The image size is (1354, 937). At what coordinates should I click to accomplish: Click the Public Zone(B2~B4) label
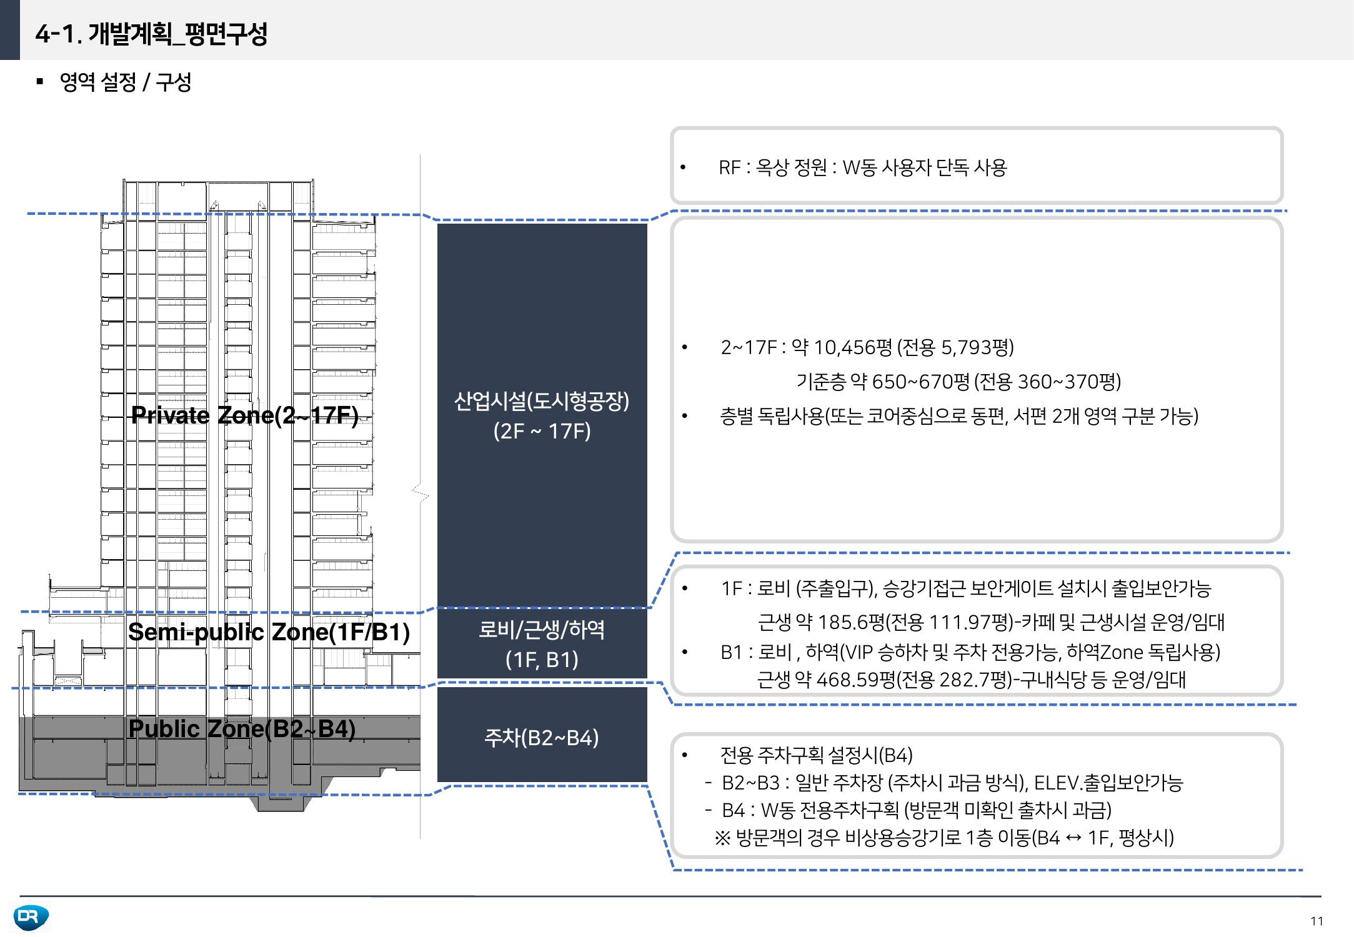pyautogui.click(x=242, y=729)
